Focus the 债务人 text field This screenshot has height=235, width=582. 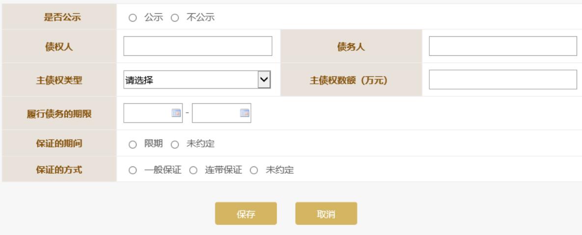click(502, 47)
